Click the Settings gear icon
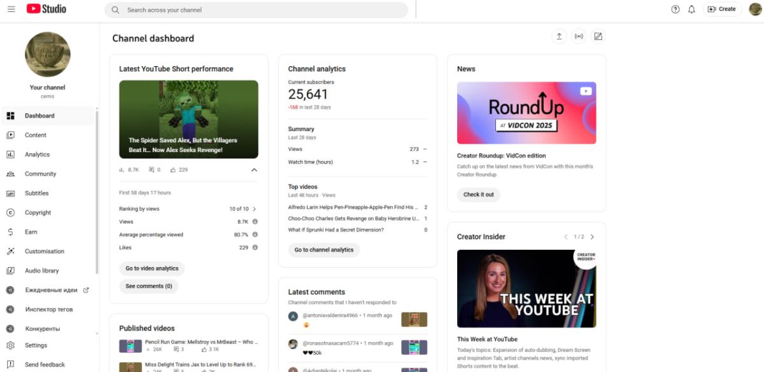Viewport: 764px width, 372px height. (x=10, y=345)
